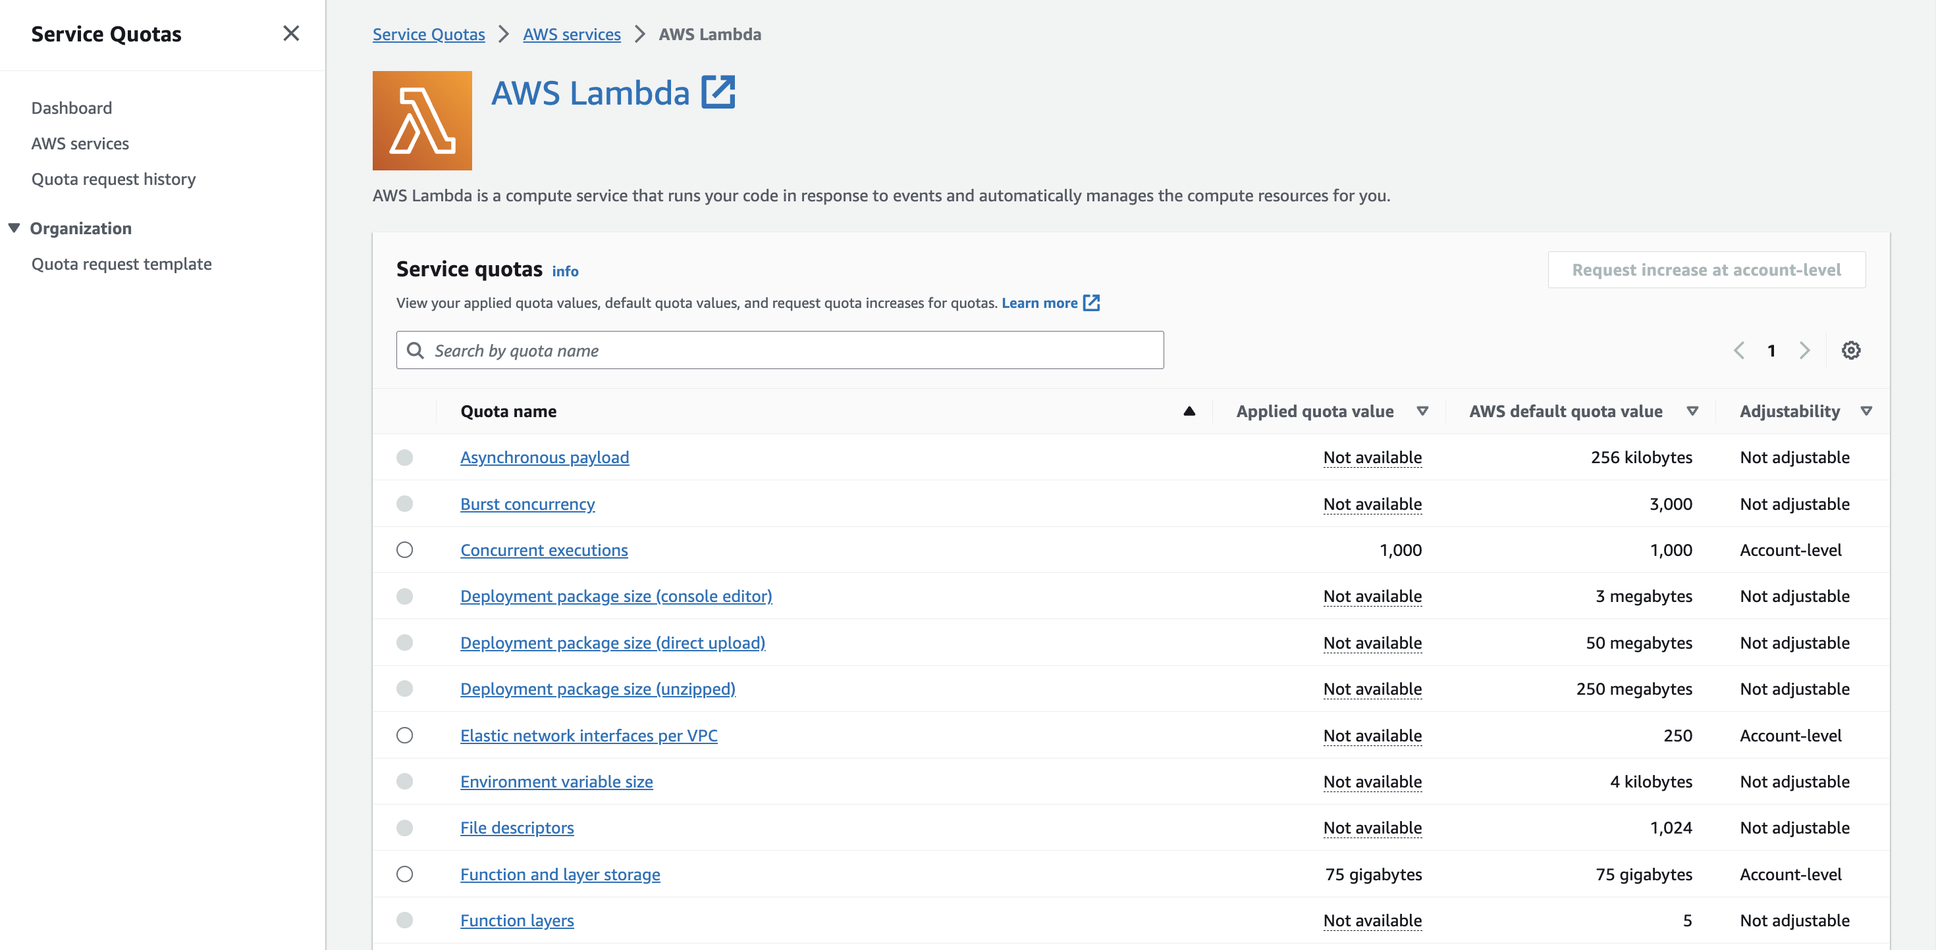Open the Burst concurrency quota link
Viewport: 1936px width, 950px height.
pos(527,504)
